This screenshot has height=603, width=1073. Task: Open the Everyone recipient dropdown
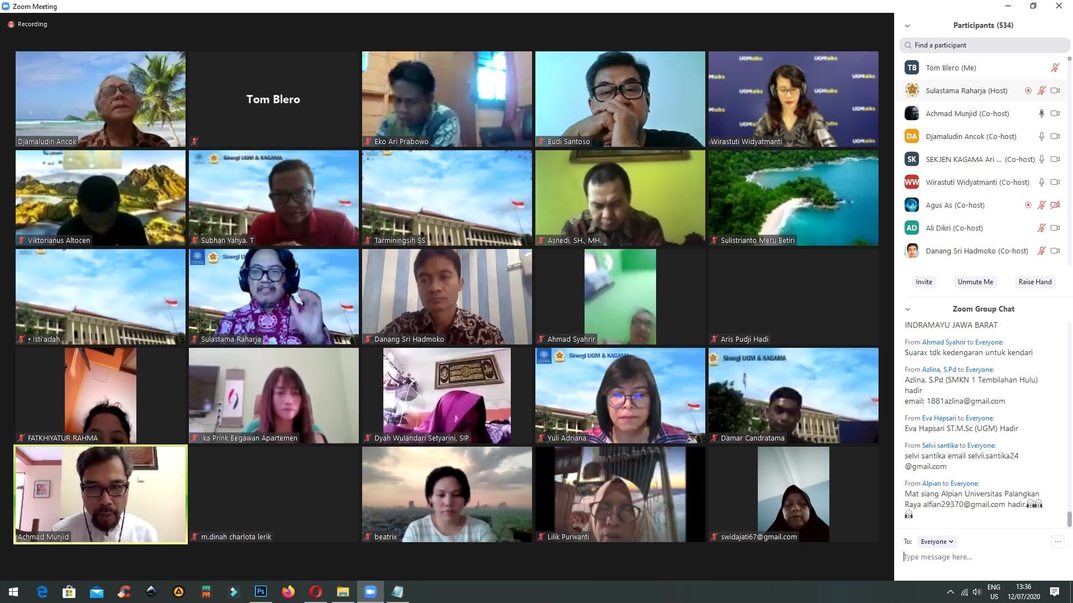pos(937,542)
